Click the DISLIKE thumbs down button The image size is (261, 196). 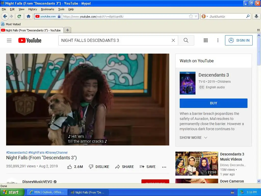[99, 167]
